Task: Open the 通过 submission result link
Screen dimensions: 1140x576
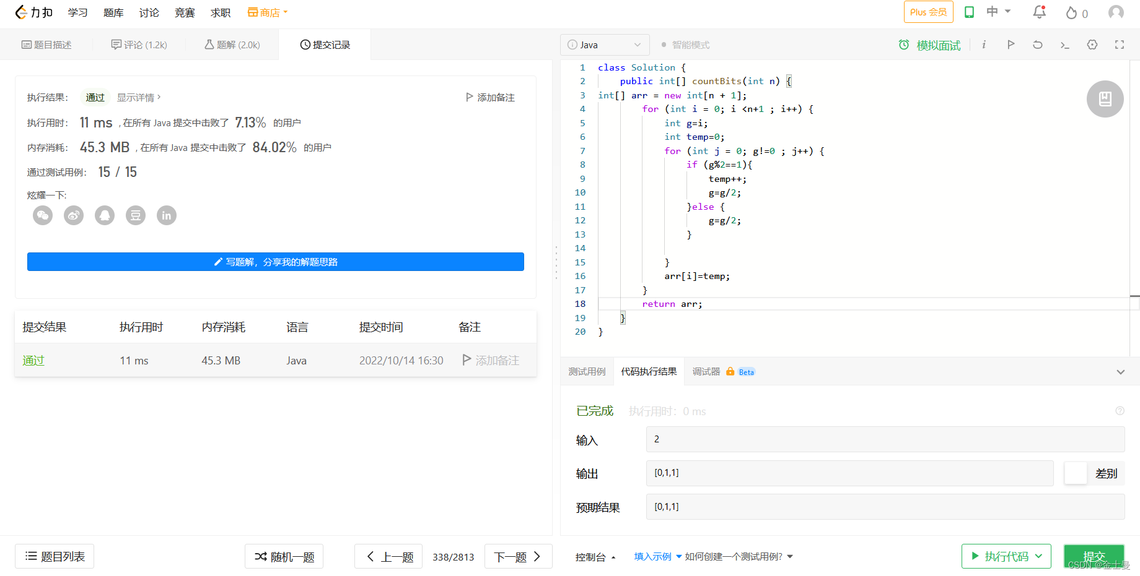Action: (x=33, y=361)
